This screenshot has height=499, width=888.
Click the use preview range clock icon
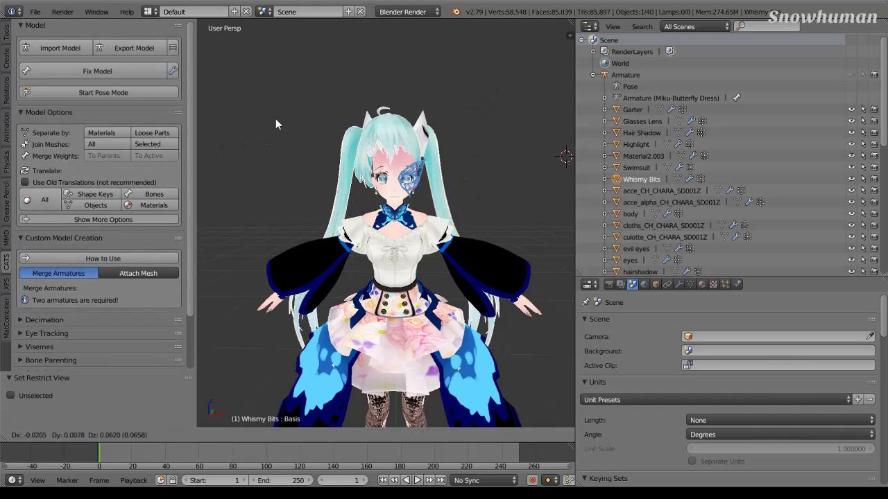160,480
